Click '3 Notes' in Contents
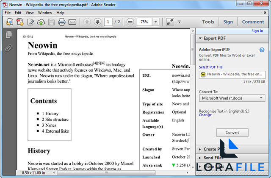 point(49,125)
